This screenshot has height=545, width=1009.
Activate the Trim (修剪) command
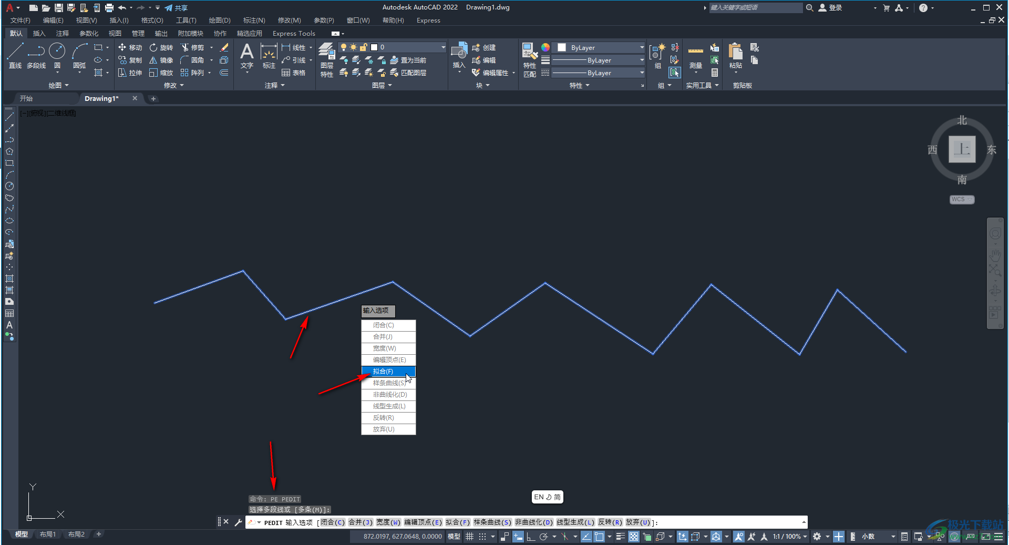(x=192, y=47)
